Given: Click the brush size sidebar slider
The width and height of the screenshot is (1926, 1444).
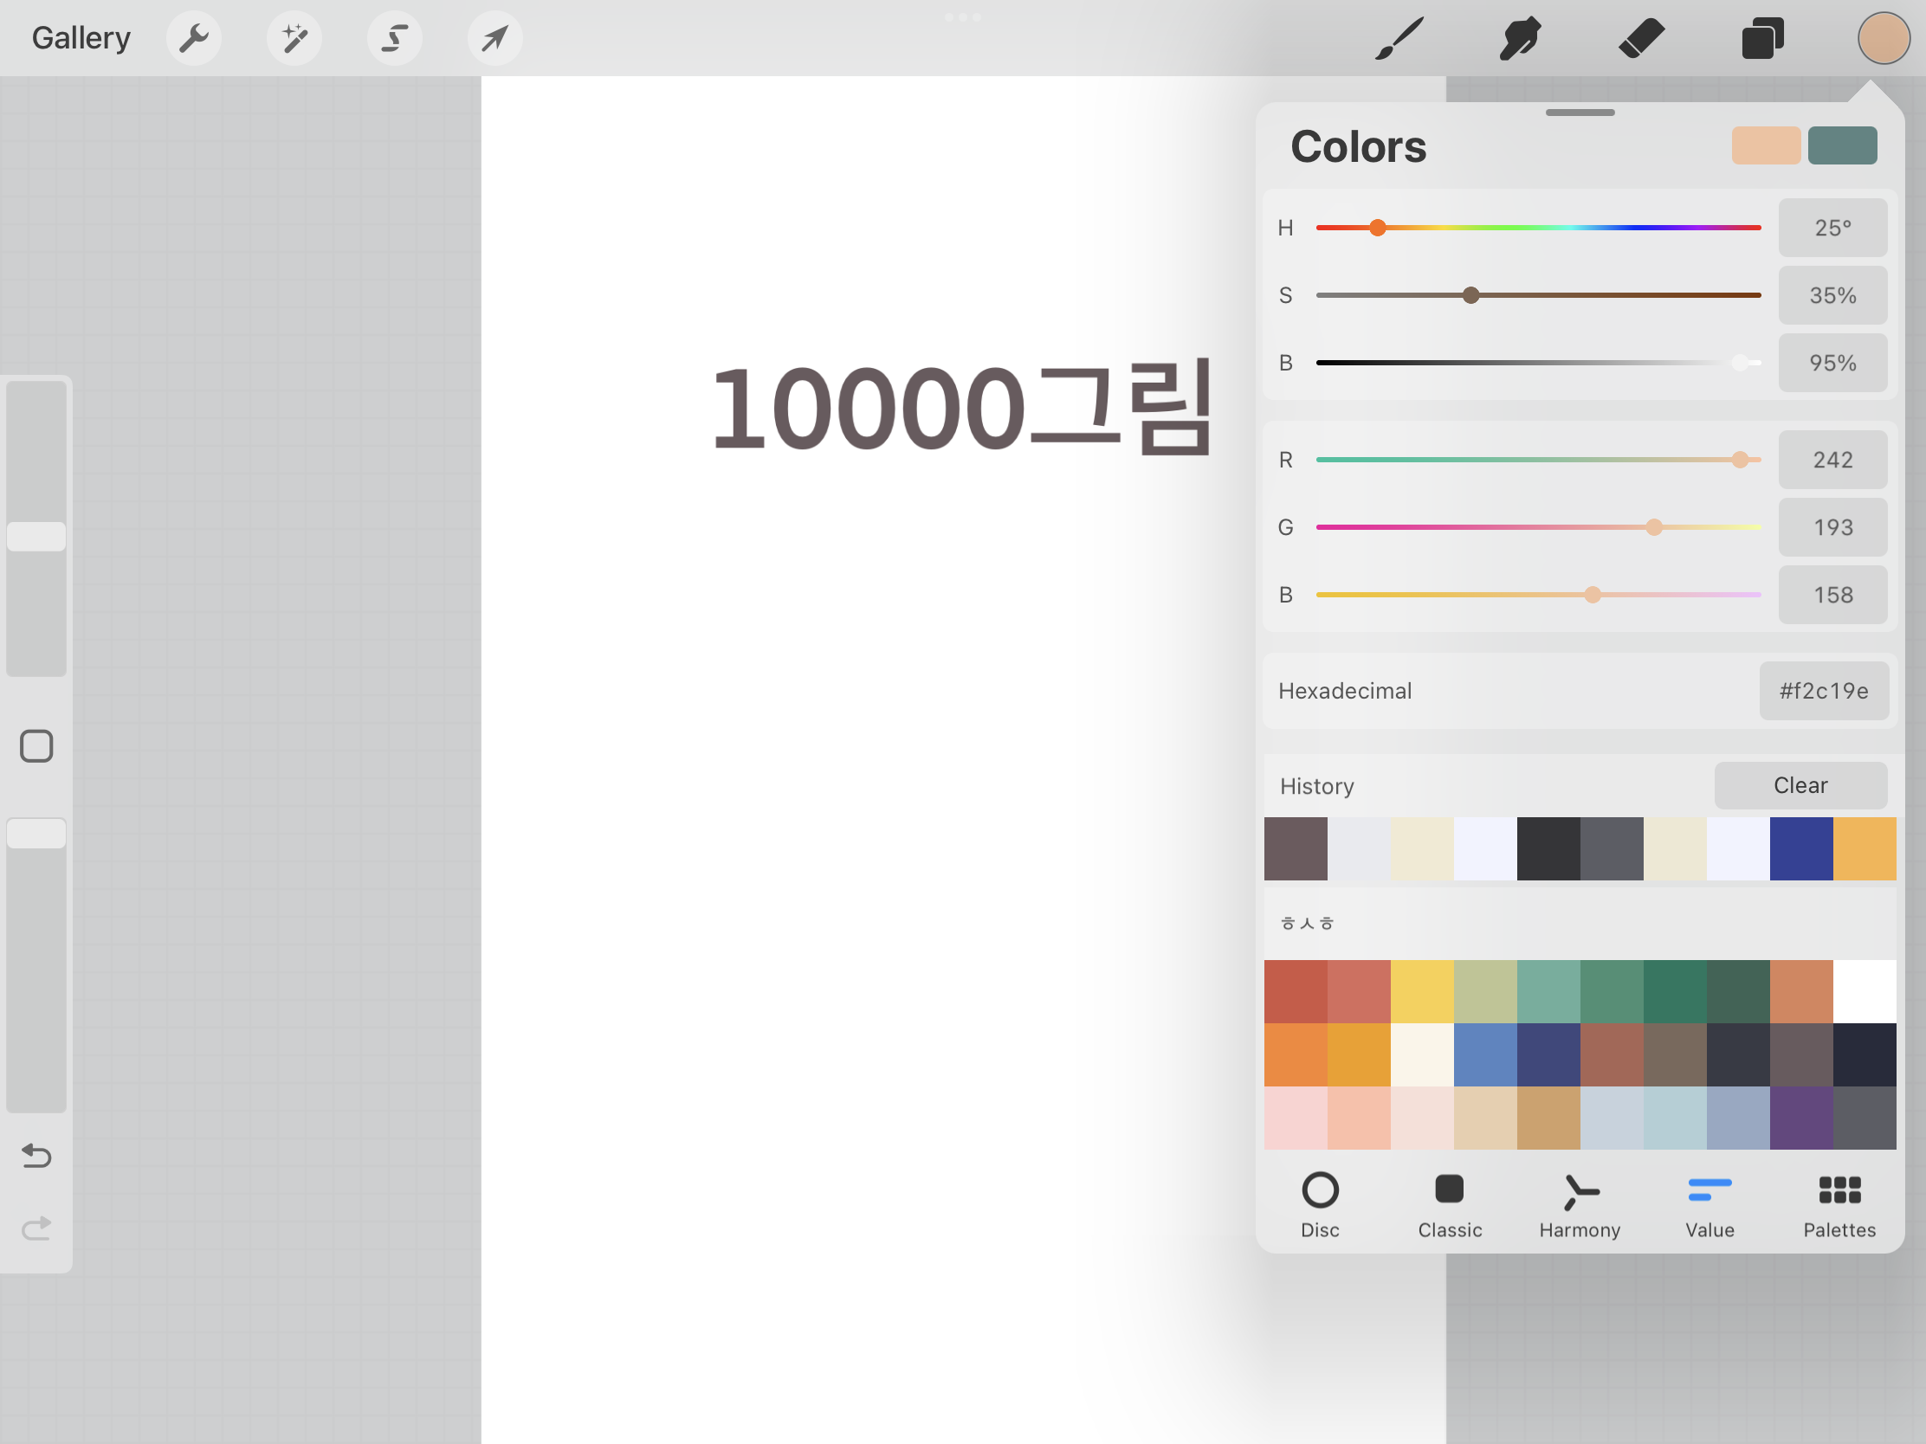Looking at the screenshot, I should point(36,528).
